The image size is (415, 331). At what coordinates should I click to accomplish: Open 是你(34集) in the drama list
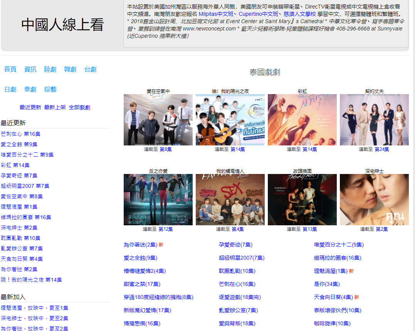point(327,284)
